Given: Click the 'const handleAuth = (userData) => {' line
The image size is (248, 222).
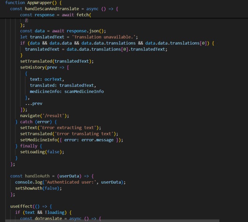Looking at the screenshot, I should [52, 176].
